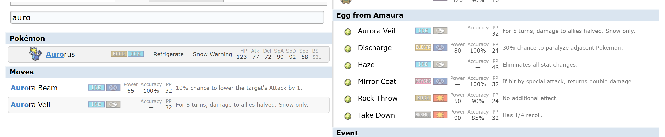Click the Aurorus Pokémon sprite icon
Viewport: 665px width, 137px height.
tap(35, 54)
